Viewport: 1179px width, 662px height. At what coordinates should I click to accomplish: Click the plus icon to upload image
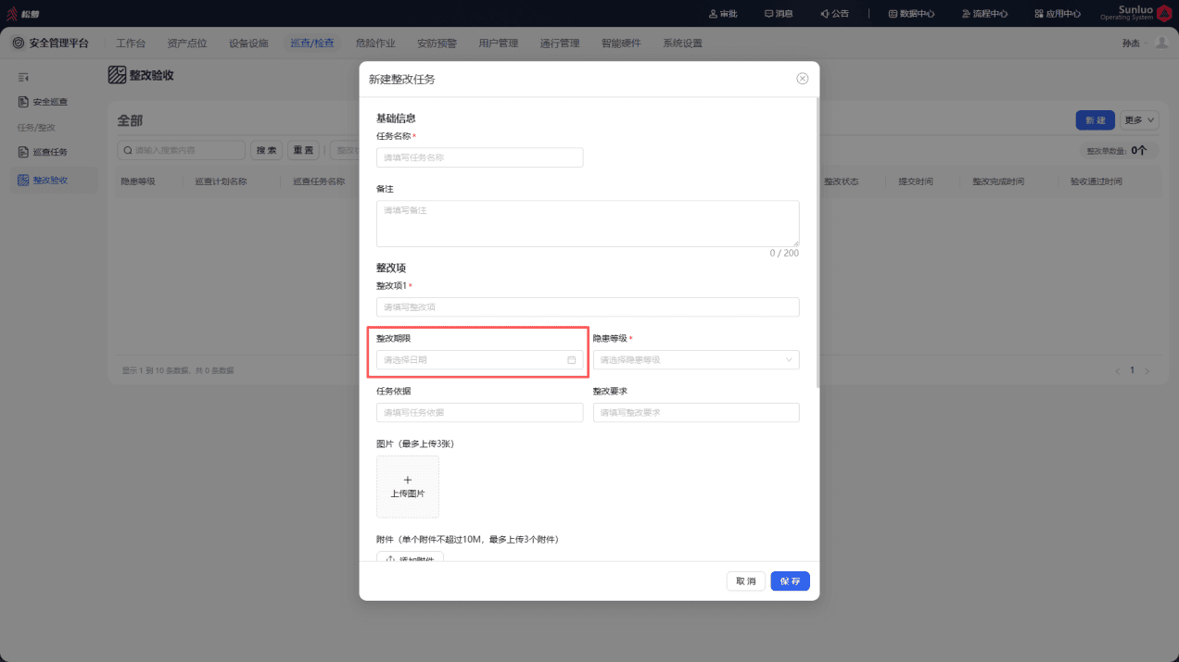point(408,481)
